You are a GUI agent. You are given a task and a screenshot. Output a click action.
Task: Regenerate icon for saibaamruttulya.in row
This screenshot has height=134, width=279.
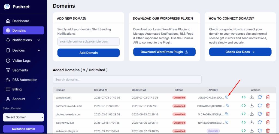(260, 131)
